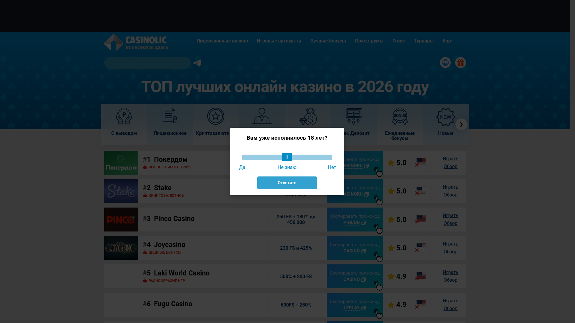
Task: Click copy icon next to PINCOD
Action: pyautogui.click(x=364, y=223)
